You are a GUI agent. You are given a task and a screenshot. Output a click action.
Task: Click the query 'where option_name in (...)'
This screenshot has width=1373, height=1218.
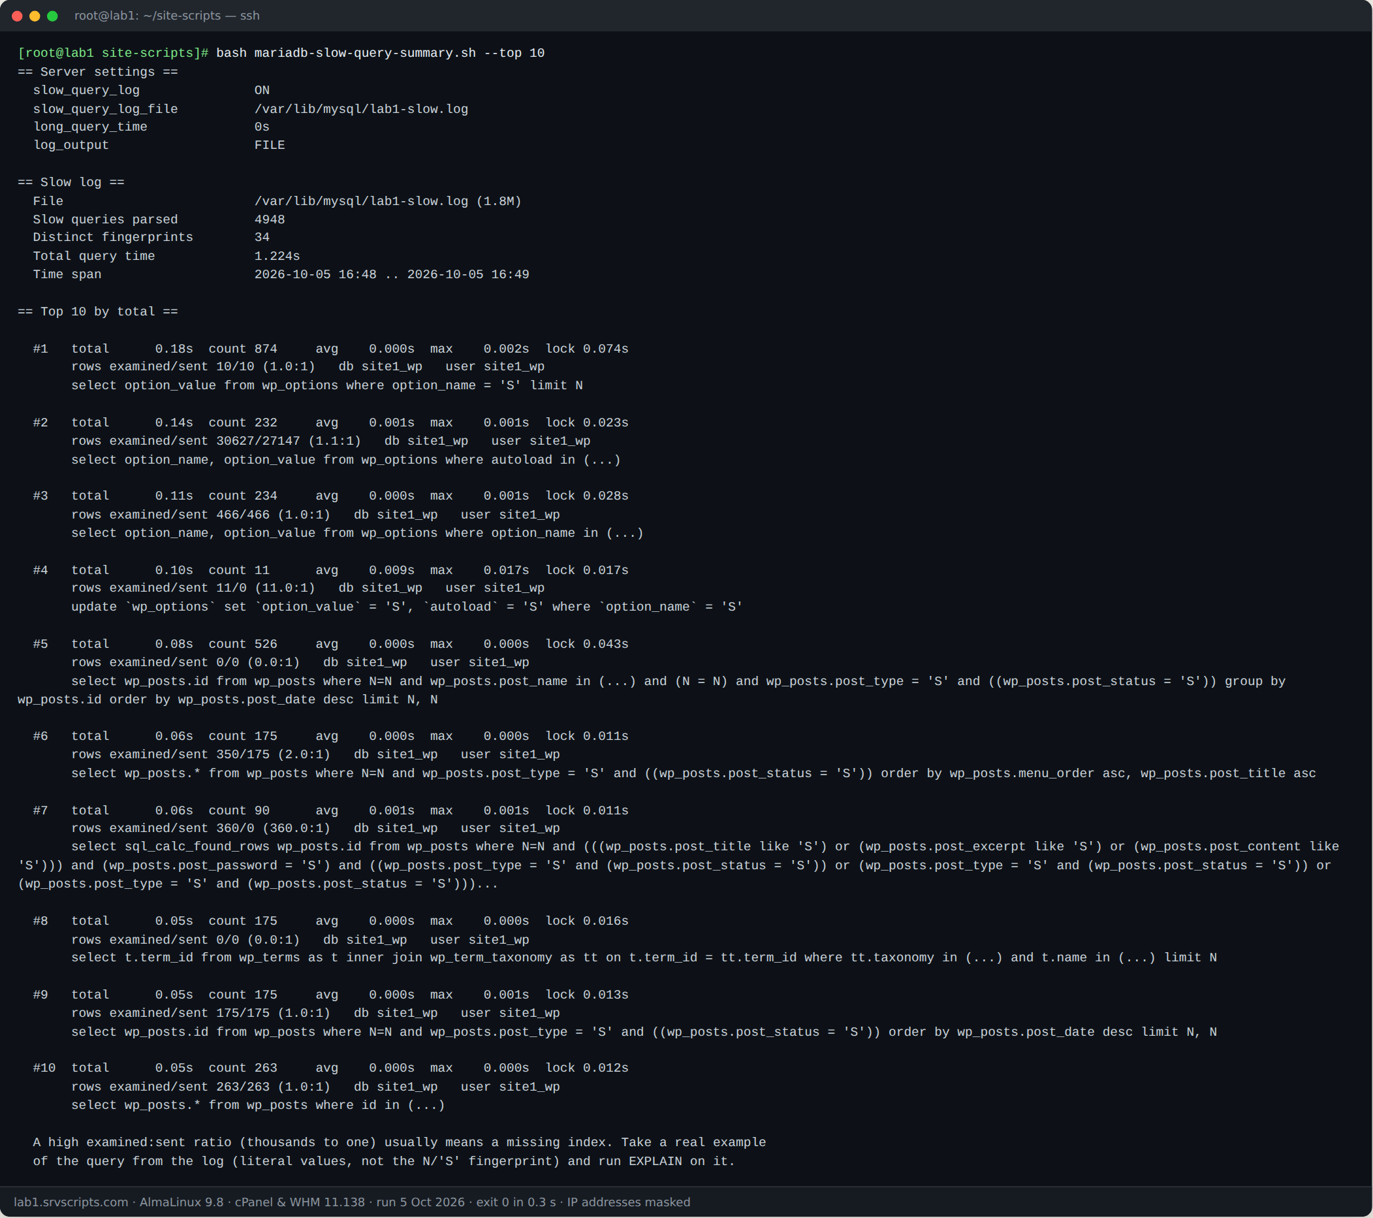coord(357,533)
